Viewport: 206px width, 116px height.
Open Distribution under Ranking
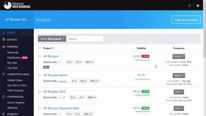pos(14,58)
